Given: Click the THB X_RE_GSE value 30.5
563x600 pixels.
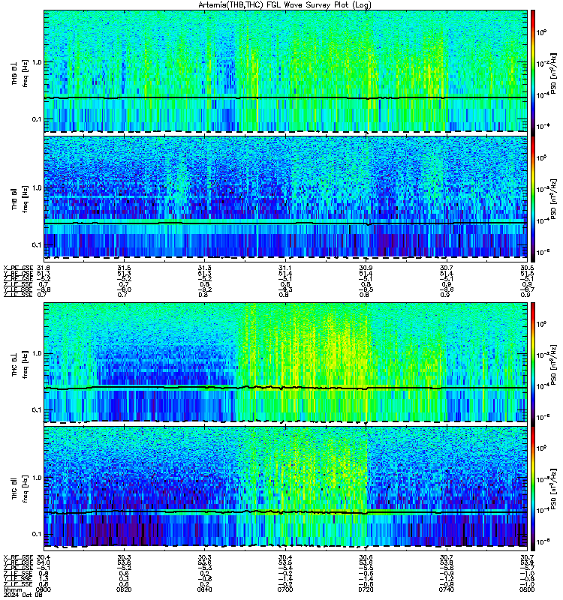Looking at the screenshot, I should click(x=527, y=268).
